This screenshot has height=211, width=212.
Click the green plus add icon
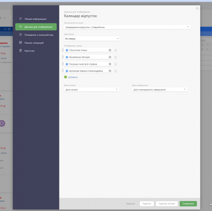(x=66, y=77)
